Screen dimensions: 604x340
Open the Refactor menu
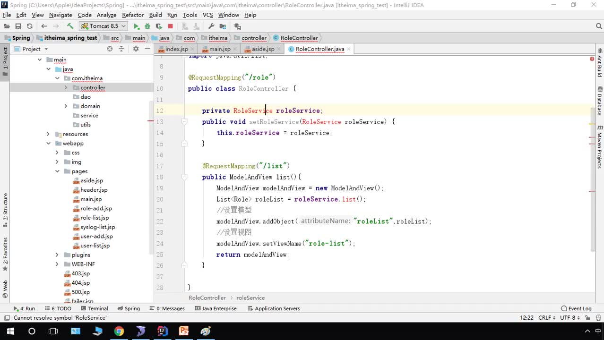[x=133, y=15]
